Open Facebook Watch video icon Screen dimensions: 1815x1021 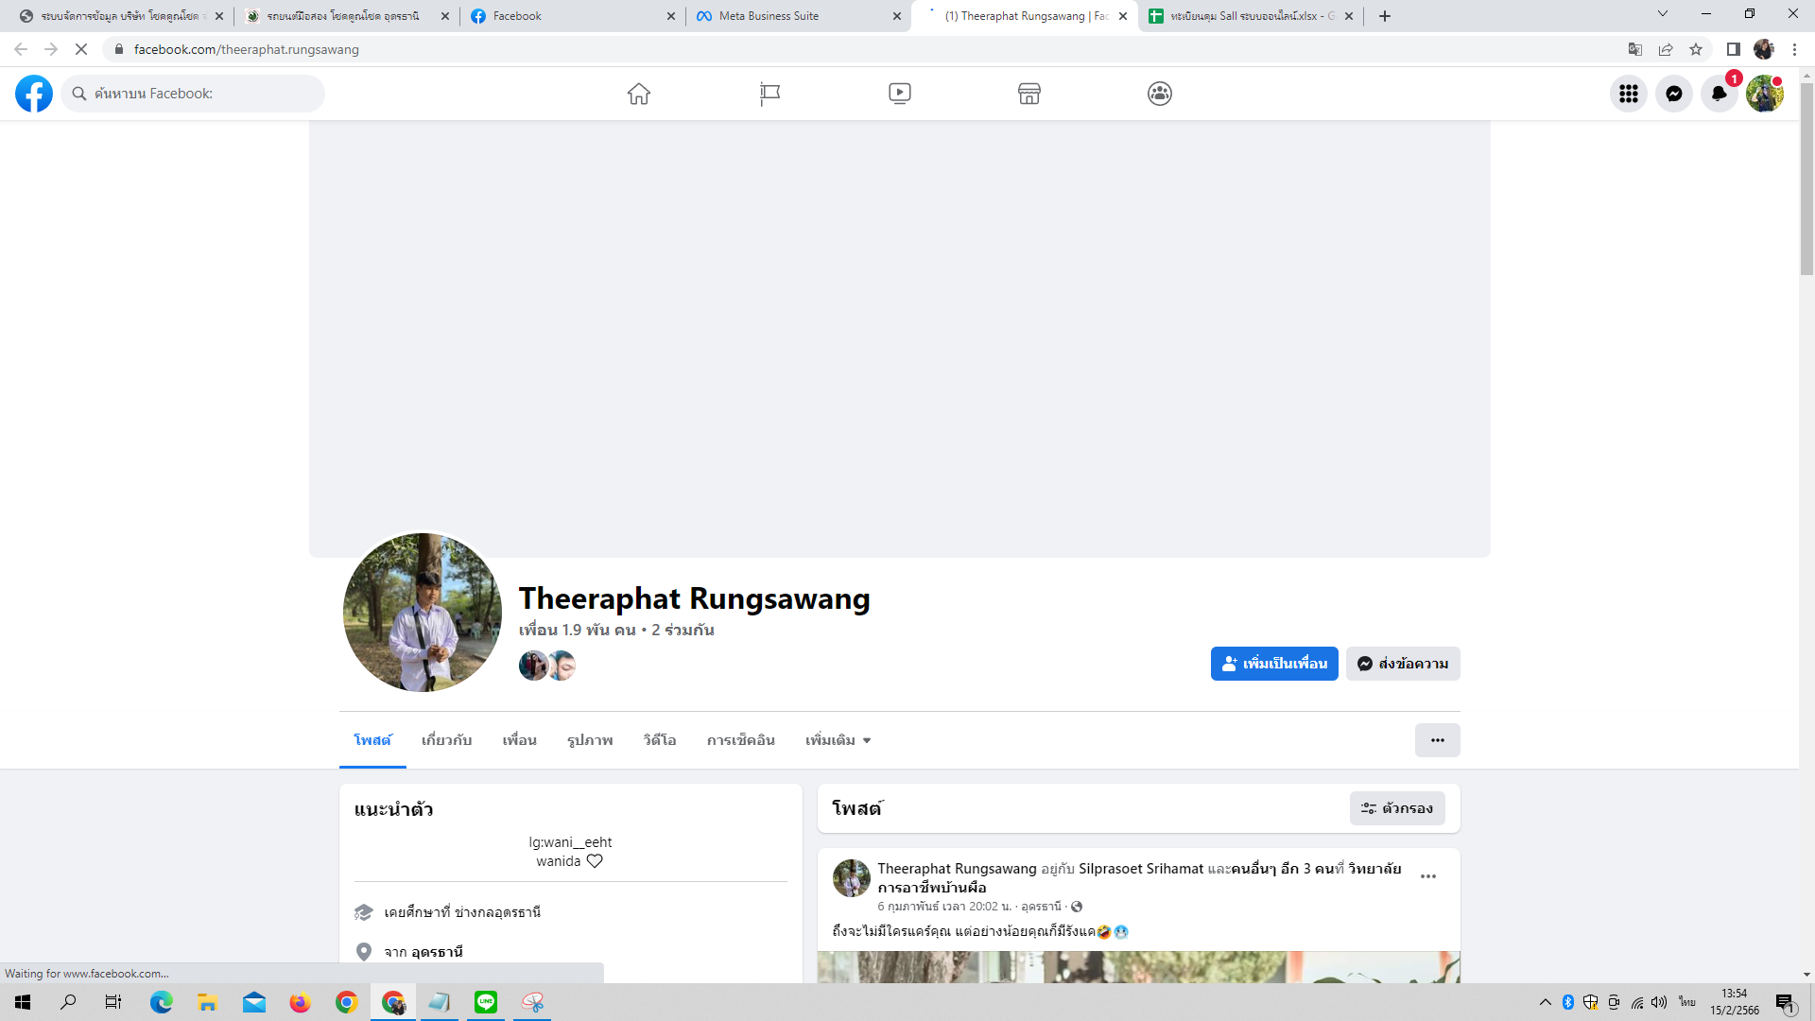click(x=899, y=94)
